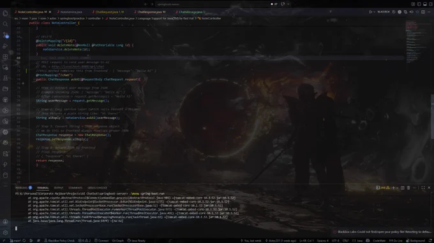434x243 pixels.
Task: Change Spaces indentation setting
Action: [323, 241]
